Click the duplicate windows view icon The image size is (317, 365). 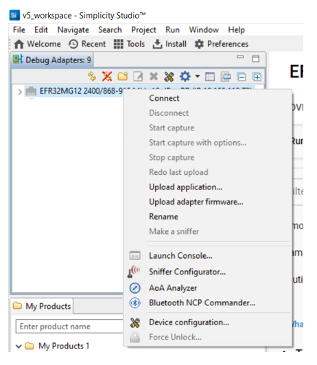[226, 77]
